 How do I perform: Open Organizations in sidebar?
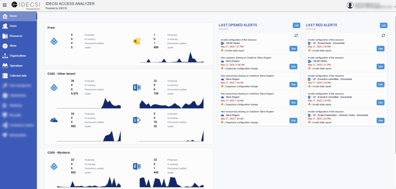click(x=19, y=56)
